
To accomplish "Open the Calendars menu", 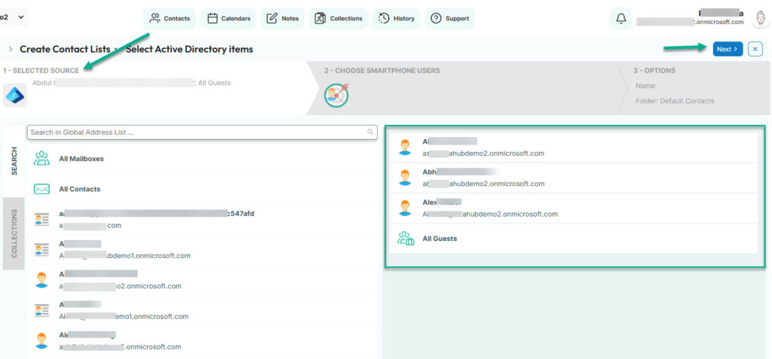I will tap(228, 19).
